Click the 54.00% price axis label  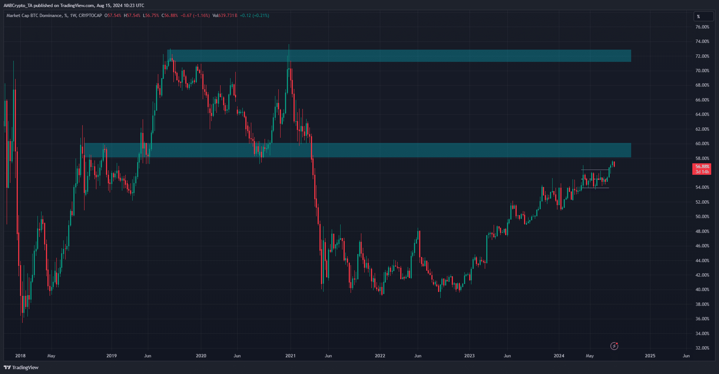702,187
